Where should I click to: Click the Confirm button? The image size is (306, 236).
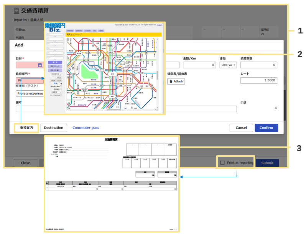point(267,128)
